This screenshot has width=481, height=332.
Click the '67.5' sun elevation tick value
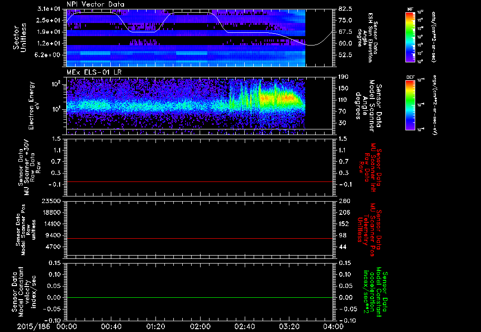[x=345, y=32]
